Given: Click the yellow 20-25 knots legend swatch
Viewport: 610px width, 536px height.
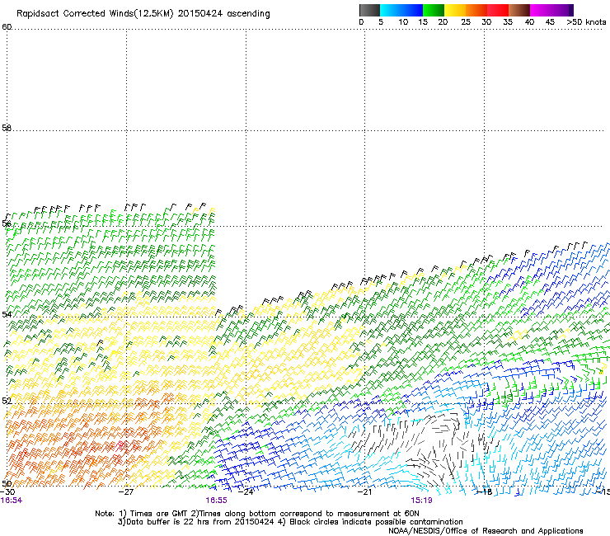Looking at the screenshot, I should [x=455, y=10].
